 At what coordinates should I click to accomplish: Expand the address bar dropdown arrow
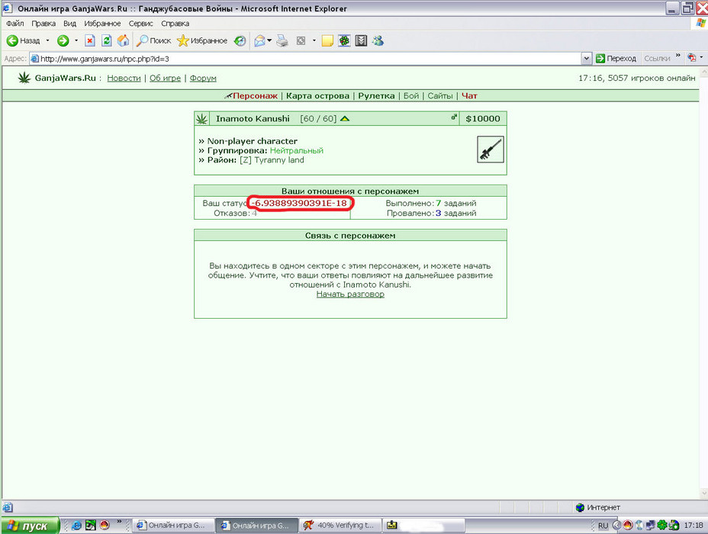586,58
